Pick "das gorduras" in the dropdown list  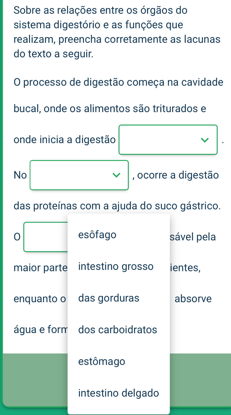coord(109,298)
